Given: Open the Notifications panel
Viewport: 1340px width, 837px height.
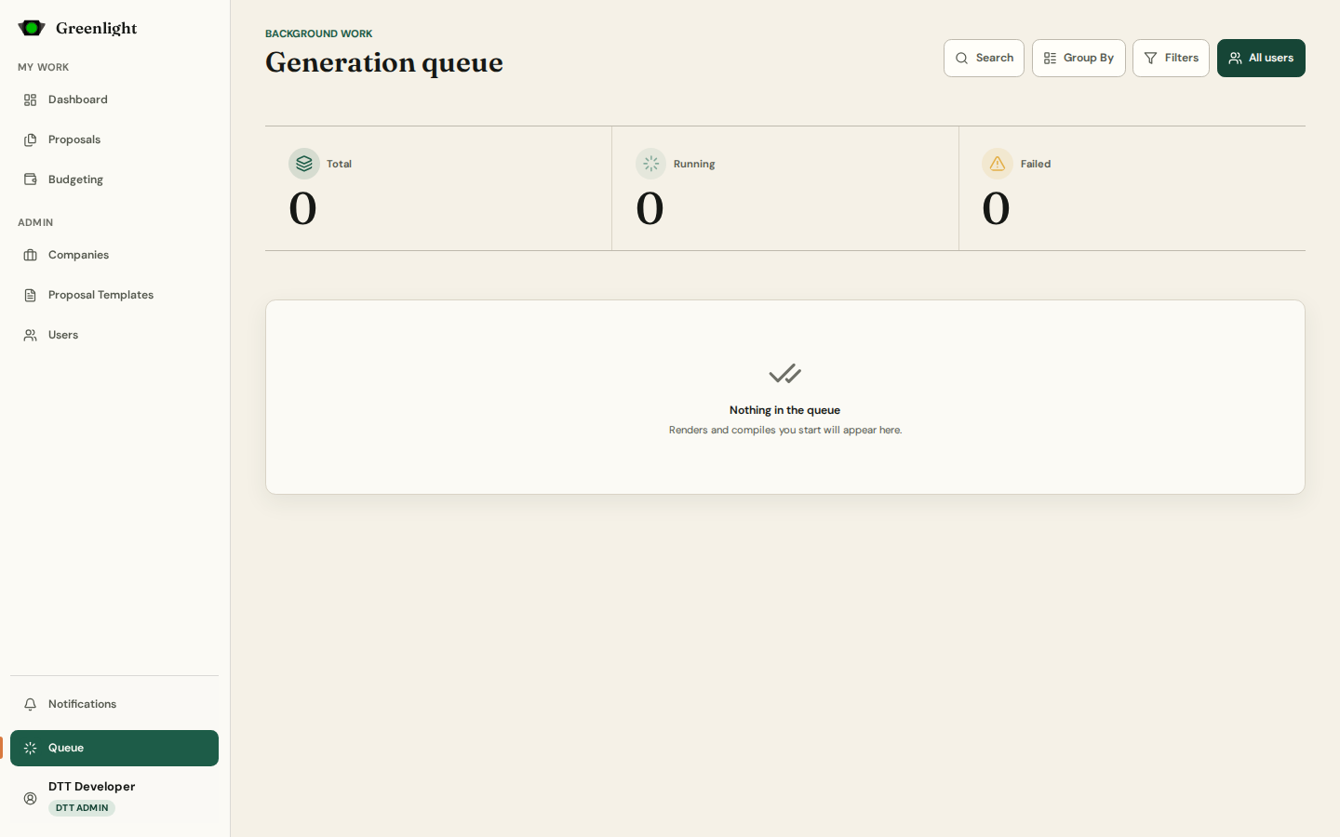Looking at the screenshot, I should point(114,704).
